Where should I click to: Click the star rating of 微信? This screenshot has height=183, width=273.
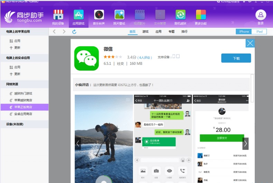coord(113,57)
